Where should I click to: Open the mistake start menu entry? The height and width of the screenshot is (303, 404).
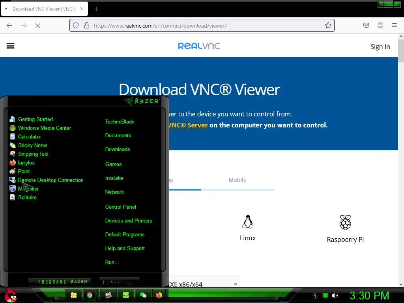[x=114, y=178]
